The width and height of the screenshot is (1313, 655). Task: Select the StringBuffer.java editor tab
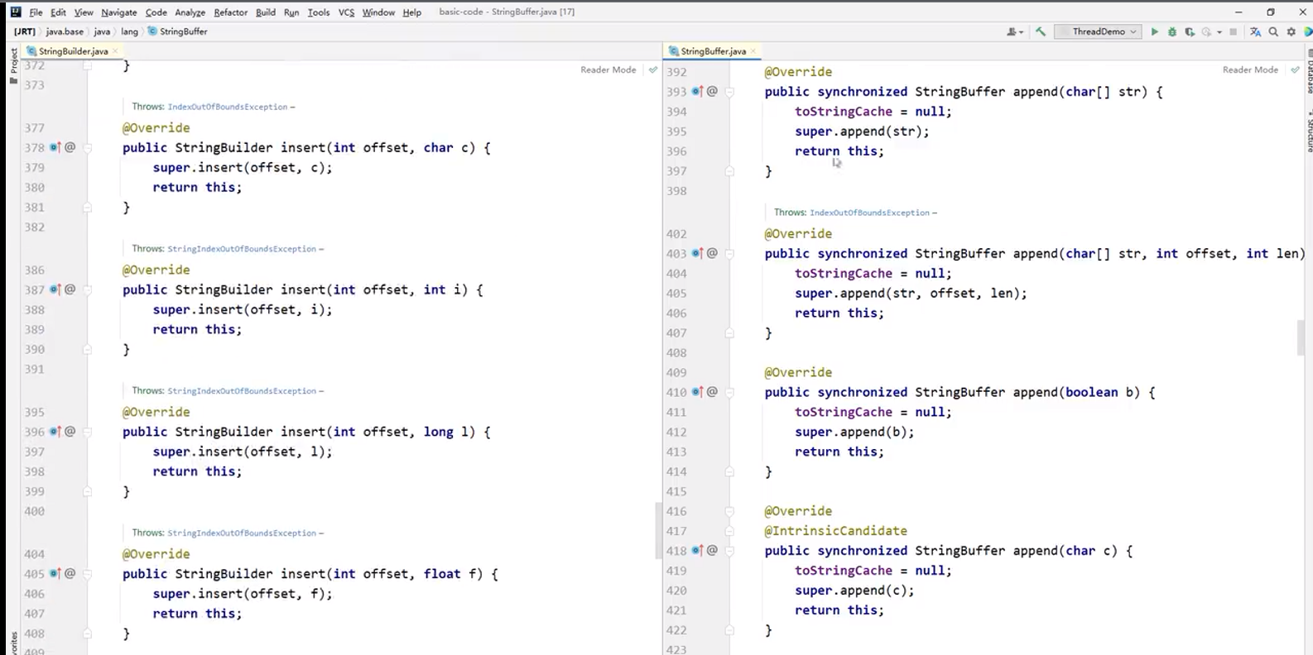click(712, 51)
